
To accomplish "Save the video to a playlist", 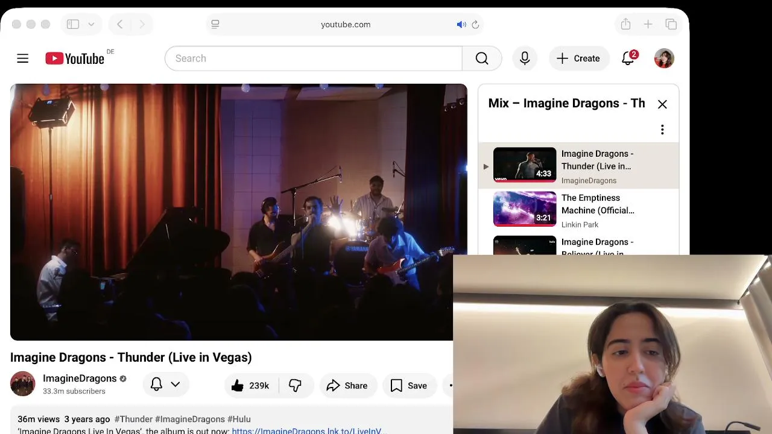I will tap(409, 386).
